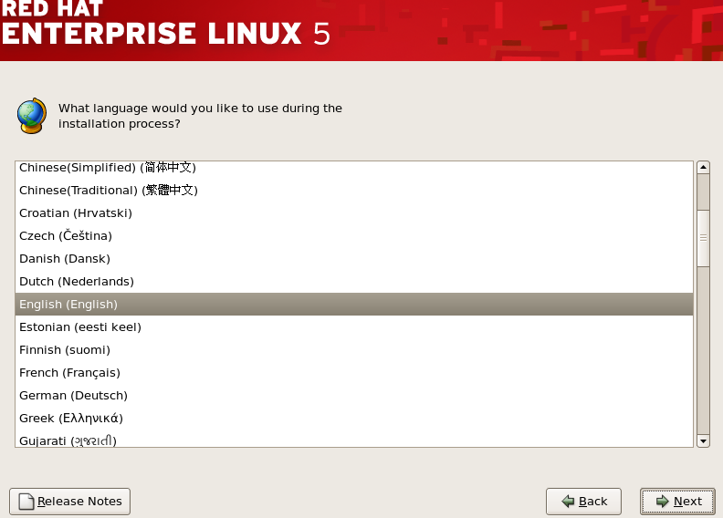The image size is (723, 518).
Task: Click the green Back arrow icon
Action: tap(568, 501)
